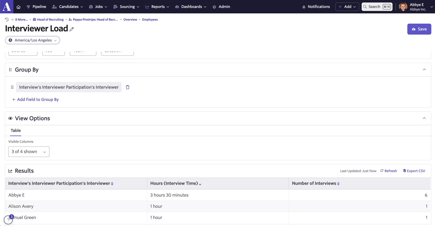The width and height of the screenshot is (435, 226).
Task: Click Abbye E's profile avatar
Action: [403, 7]
